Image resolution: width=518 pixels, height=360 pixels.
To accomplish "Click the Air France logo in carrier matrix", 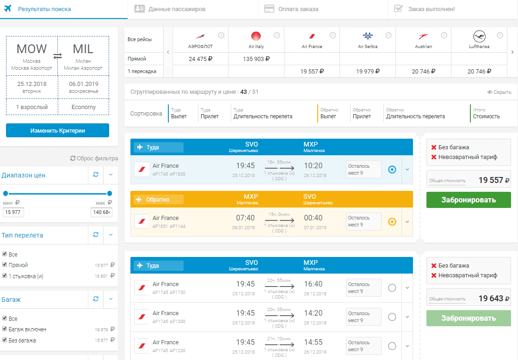I will (312, 36).
